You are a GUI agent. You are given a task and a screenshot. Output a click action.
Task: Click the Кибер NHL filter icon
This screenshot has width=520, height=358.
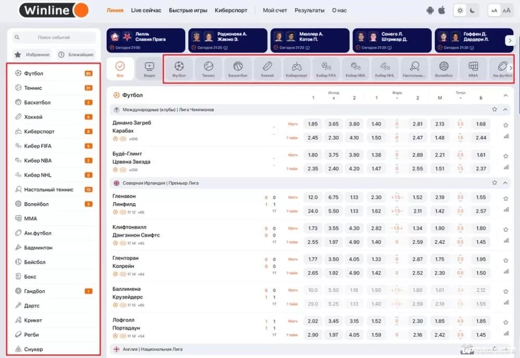coord(385,69)
